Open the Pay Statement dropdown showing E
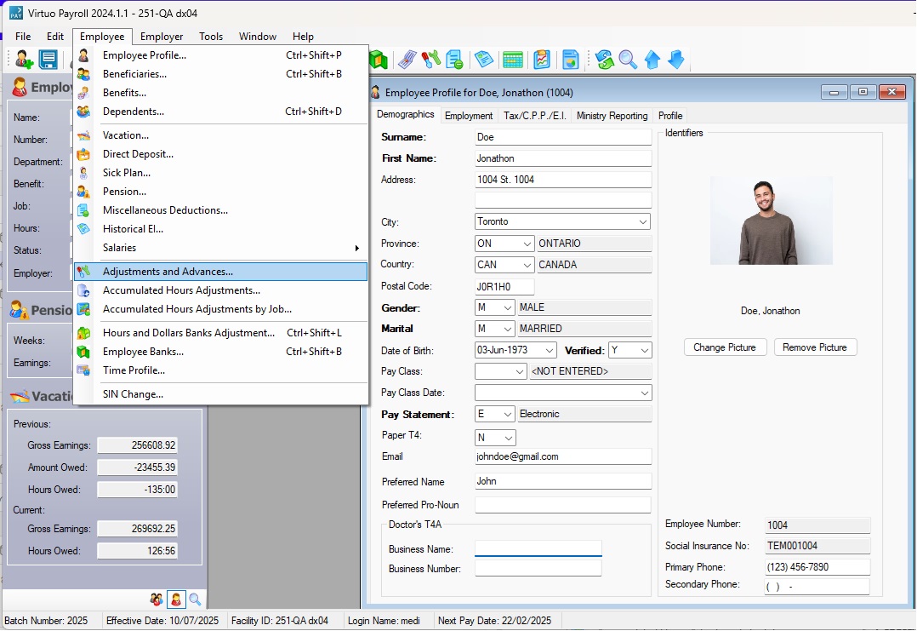The width and height of the screenshot is (917, 631). tap(507, 415)
